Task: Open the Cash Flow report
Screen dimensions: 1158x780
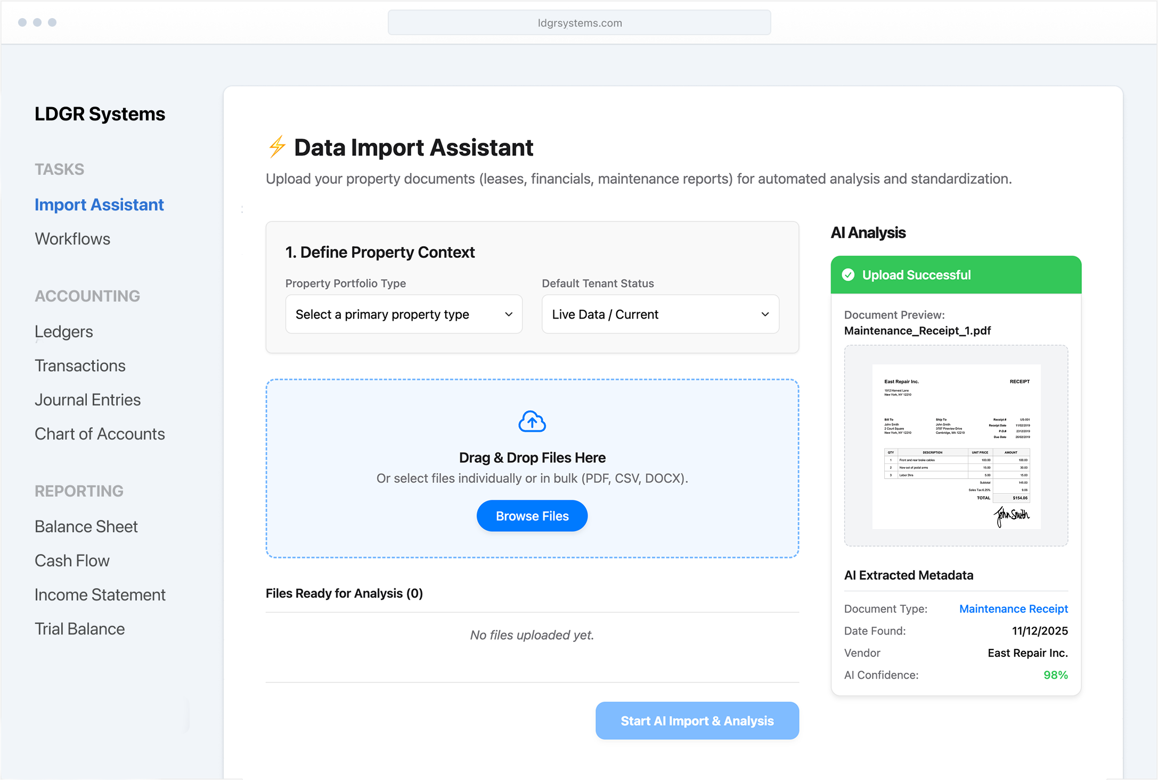Action: [72, 560]
